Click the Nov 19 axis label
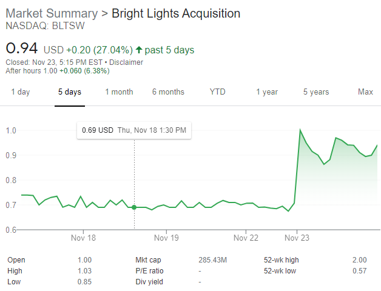This screenshot has height=291, width=381. coord(166,238)
